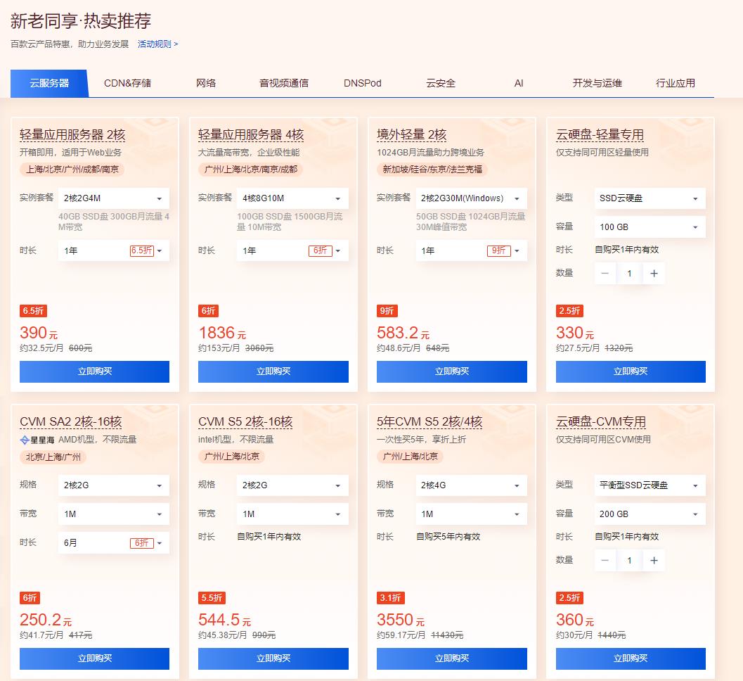The image size is (743, 681).
Task: Click the 3.1折 discount badge
Action: pos(390,597)
